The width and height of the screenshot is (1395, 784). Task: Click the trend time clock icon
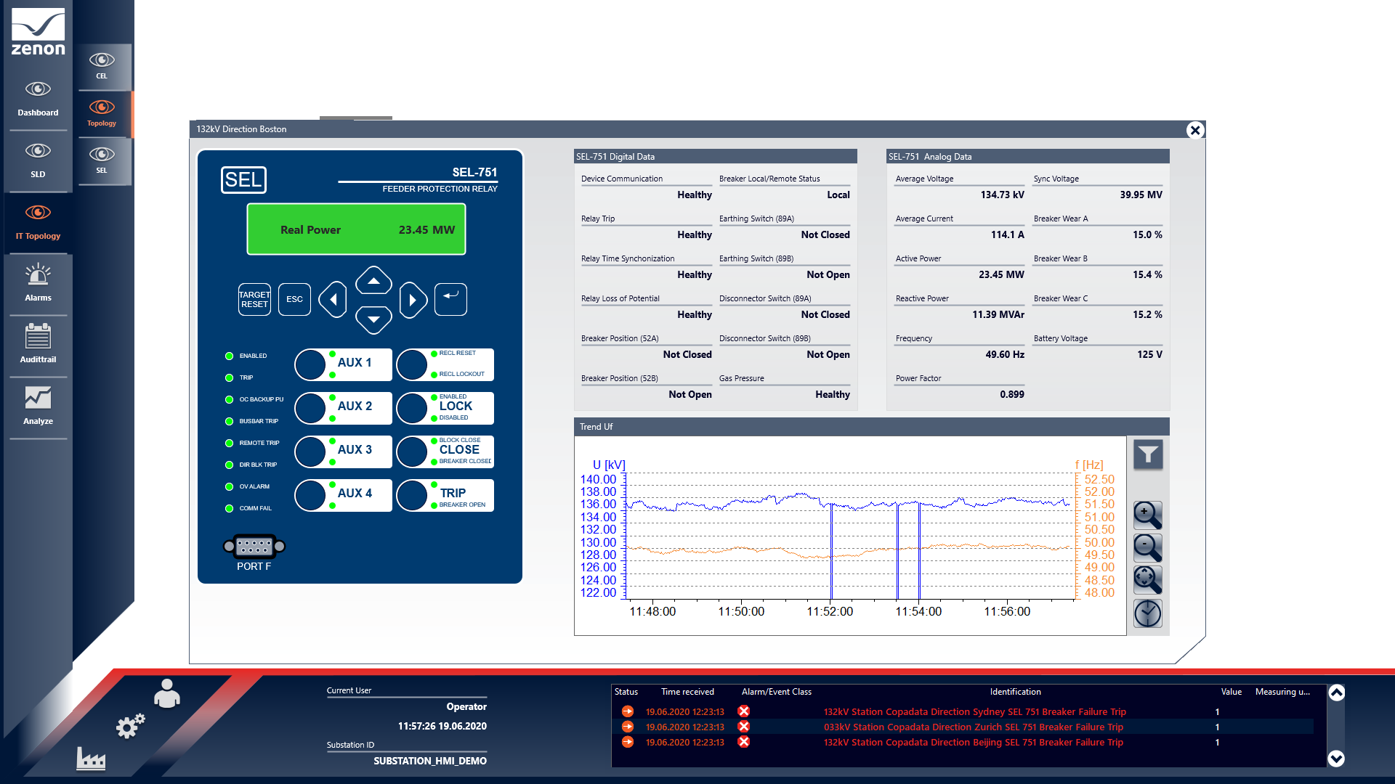[x=1147, y=613]
